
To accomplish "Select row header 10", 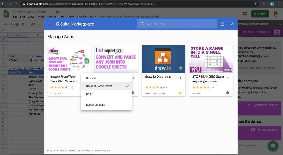I will 3,77.
